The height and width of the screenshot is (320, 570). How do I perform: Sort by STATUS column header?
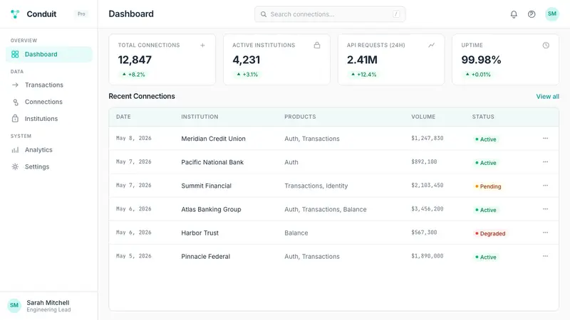click(x=483, y=117)
